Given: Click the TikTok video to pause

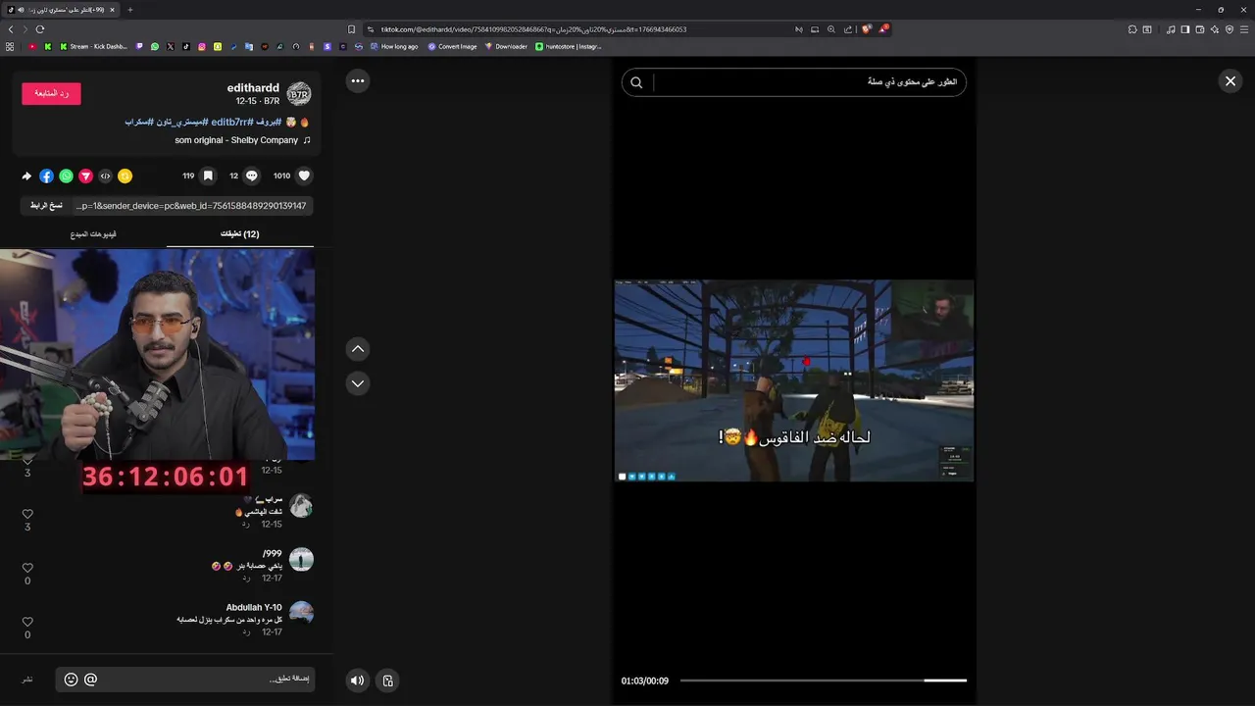Looking at the screenshot, I should pyautogui.click(x=794, y=380).
